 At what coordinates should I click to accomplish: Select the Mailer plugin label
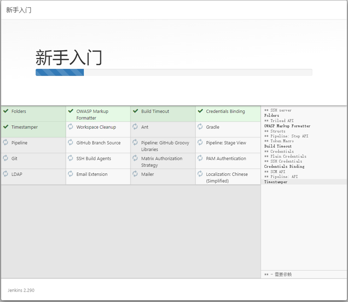[147, 174]
